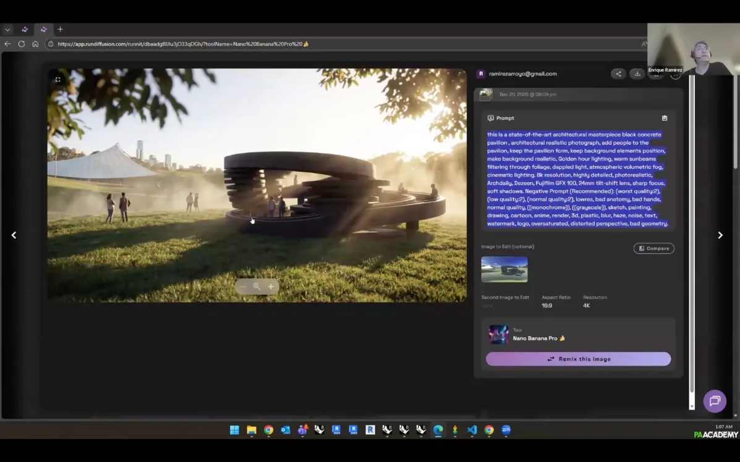The image size is (740, 462).
Task: Zoom out with the minus icon
Action: coord(242,287)
